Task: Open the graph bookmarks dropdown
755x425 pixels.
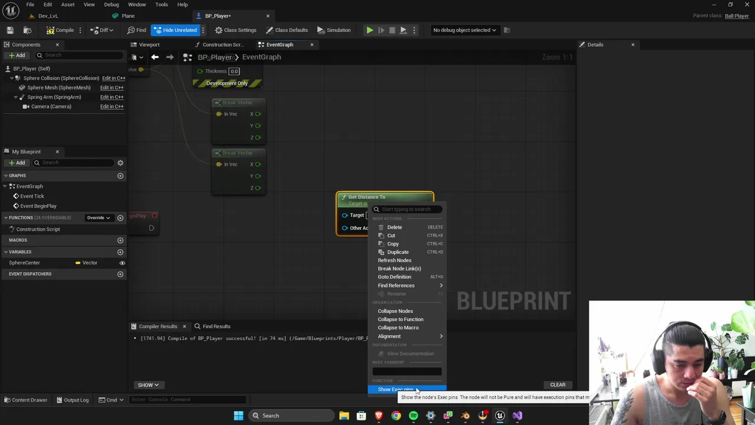Action: 137,57
